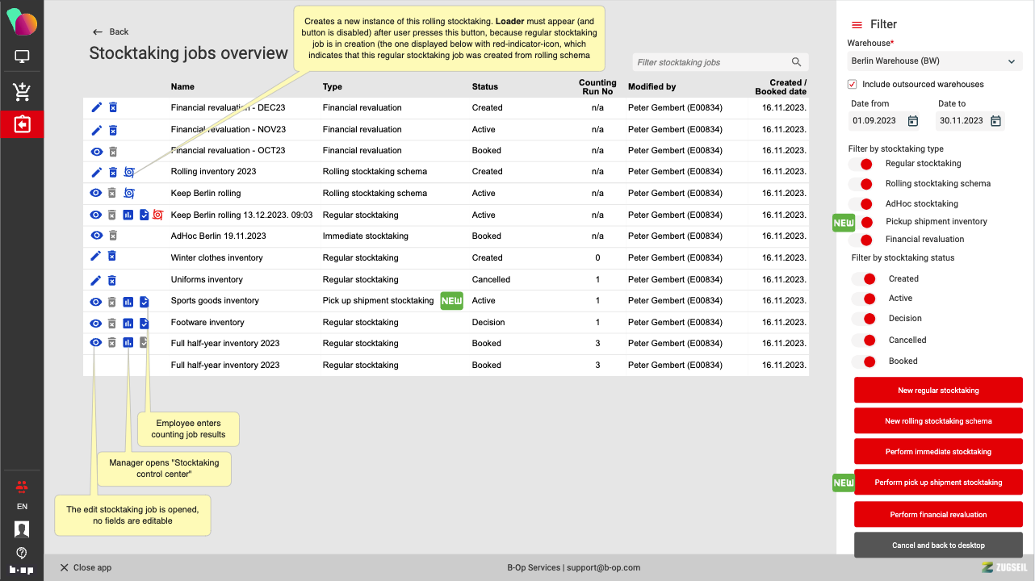Open the Date to calendar picker

pos(995,121)
